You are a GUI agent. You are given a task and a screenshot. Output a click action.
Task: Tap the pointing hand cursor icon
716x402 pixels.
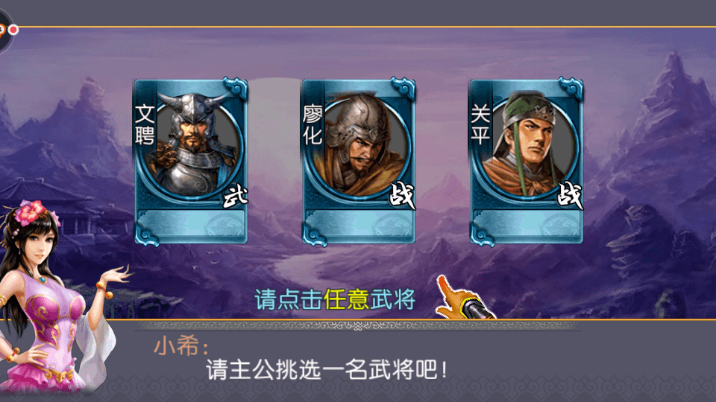(x=463, y=299)
